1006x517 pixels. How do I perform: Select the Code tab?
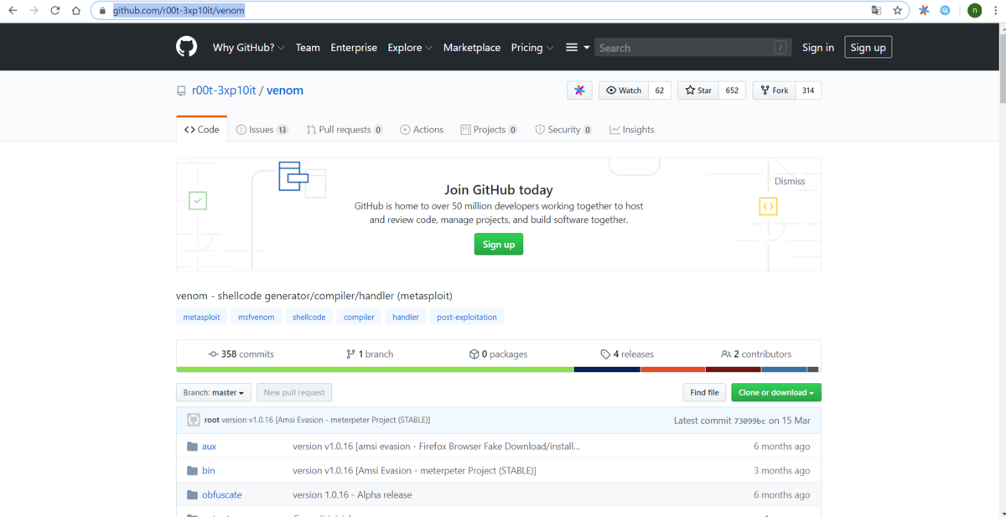pyautogui.click(x=202, y=129)
